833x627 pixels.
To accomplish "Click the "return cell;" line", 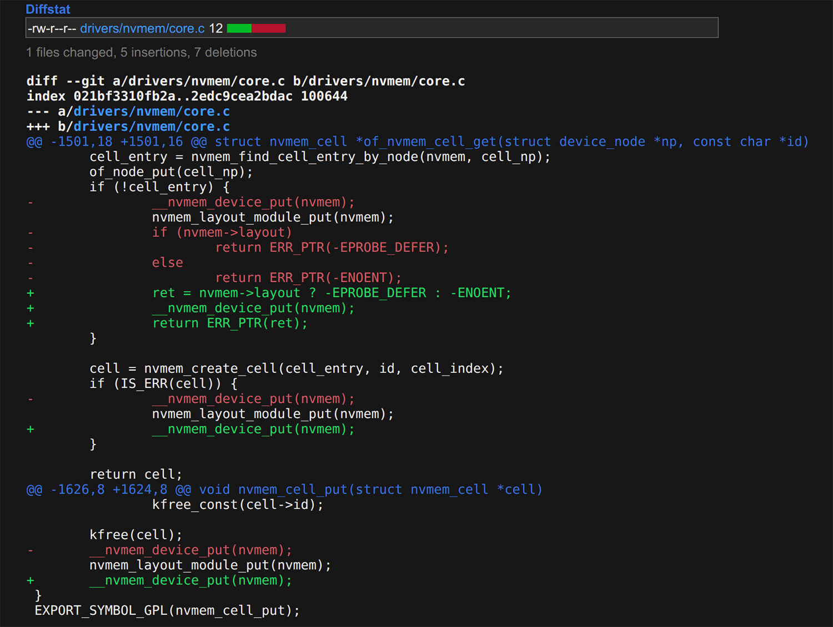I will point(136,474).
